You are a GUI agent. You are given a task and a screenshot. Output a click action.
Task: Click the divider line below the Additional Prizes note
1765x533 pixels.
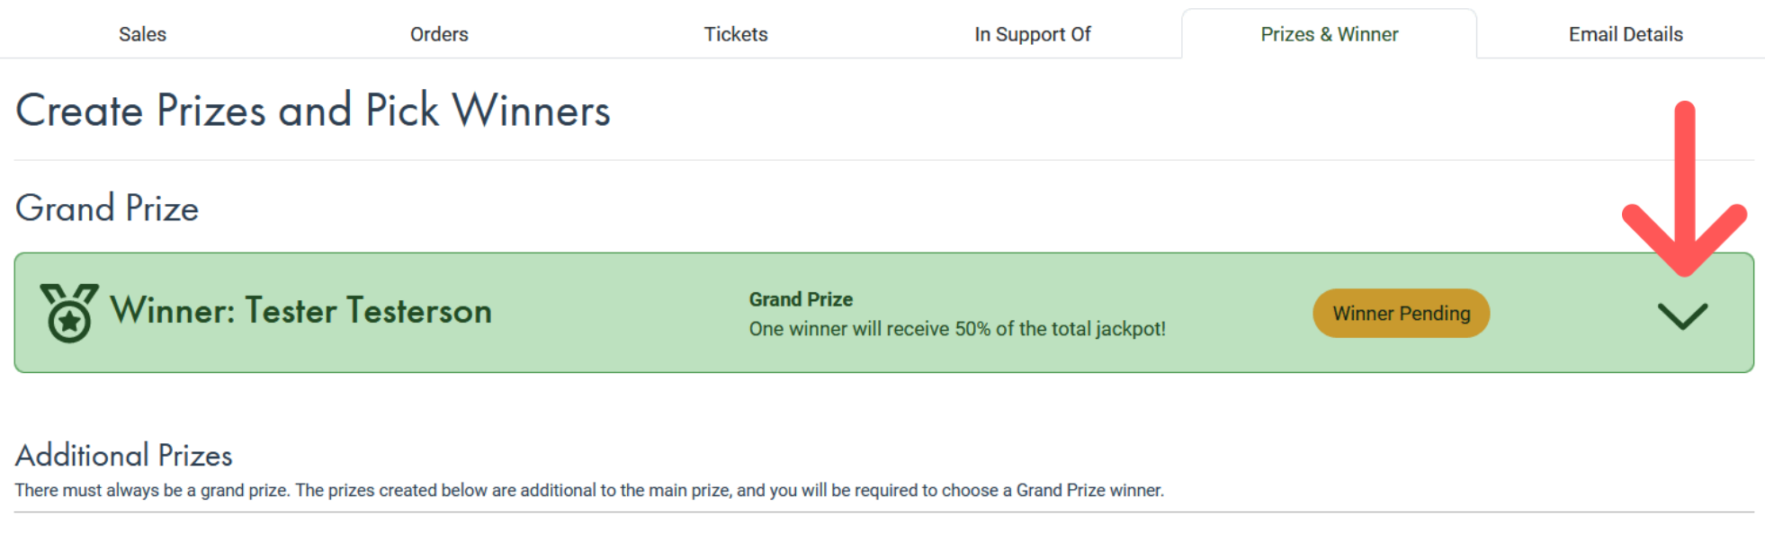tap(884, 512)
